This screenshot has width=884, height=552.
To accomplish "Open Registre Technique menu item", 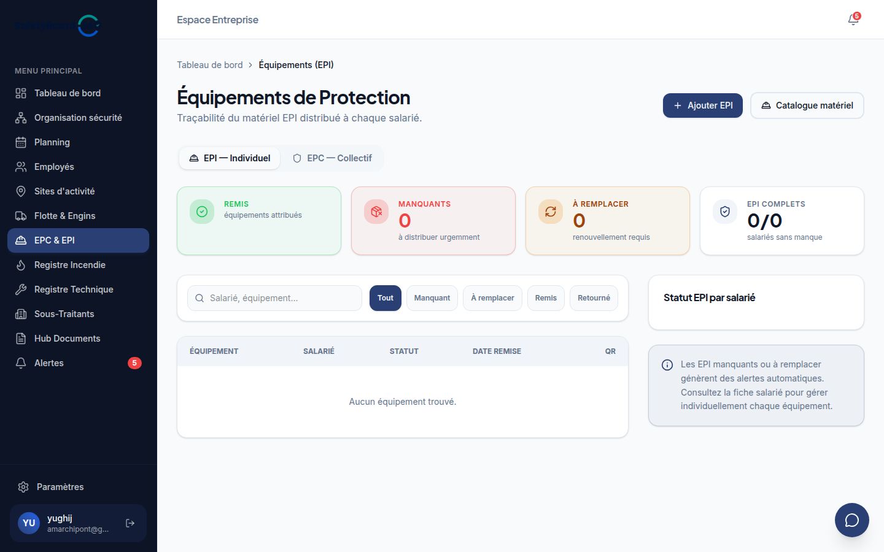I will point(78,289).
